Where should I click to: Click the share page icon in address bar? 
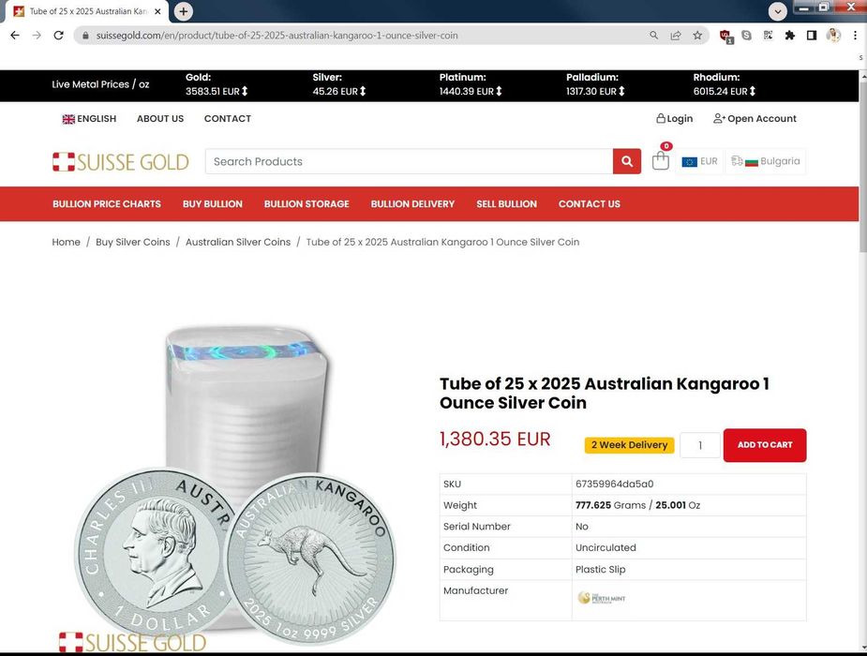point(675,36)
